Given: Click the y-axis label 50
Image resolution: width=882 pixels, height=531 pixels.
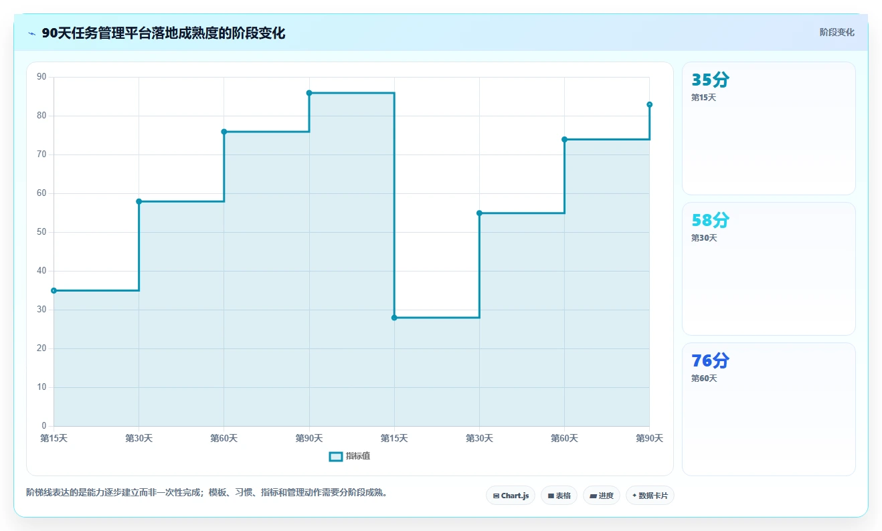Looking at the screenshot, I should coord(41,232).
